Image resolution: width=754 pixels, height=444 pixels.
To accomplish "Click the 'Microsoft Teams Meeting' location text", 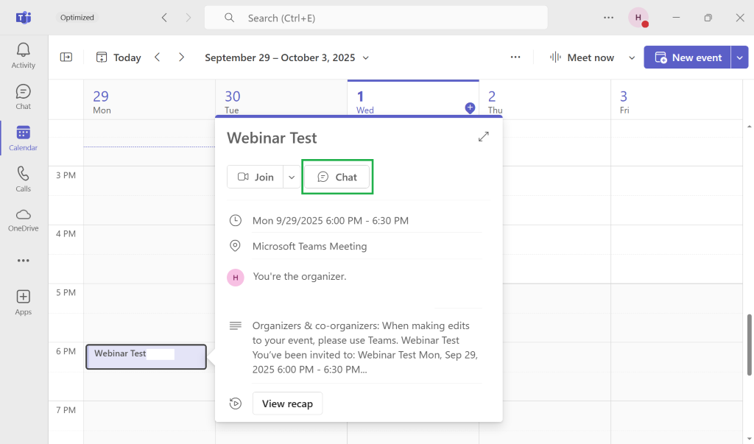I will (310, 246).
